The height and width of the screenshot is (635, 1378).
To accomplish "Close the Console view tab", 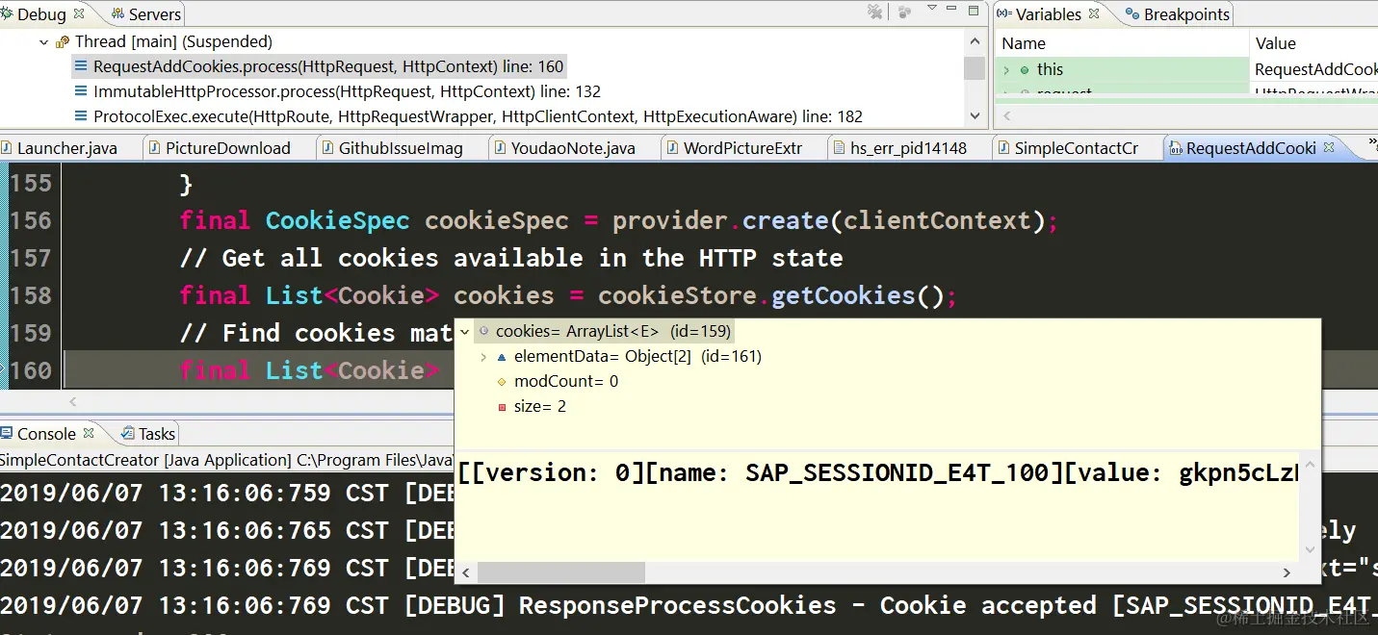I will pos(89,433).
